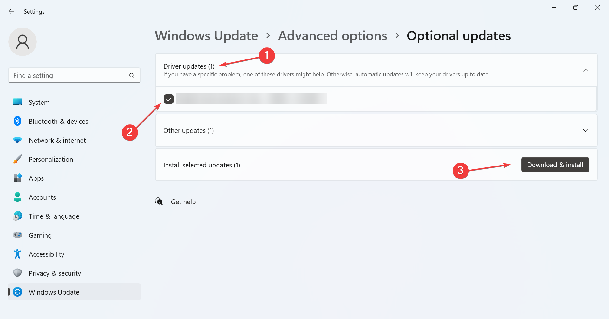
Task: Click the back arrow icon in Settings
Action: coord(11,11)
